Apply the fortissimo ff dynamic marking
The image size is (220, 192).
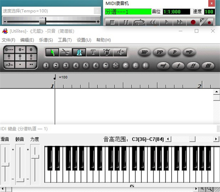click(x=193, y=66)
